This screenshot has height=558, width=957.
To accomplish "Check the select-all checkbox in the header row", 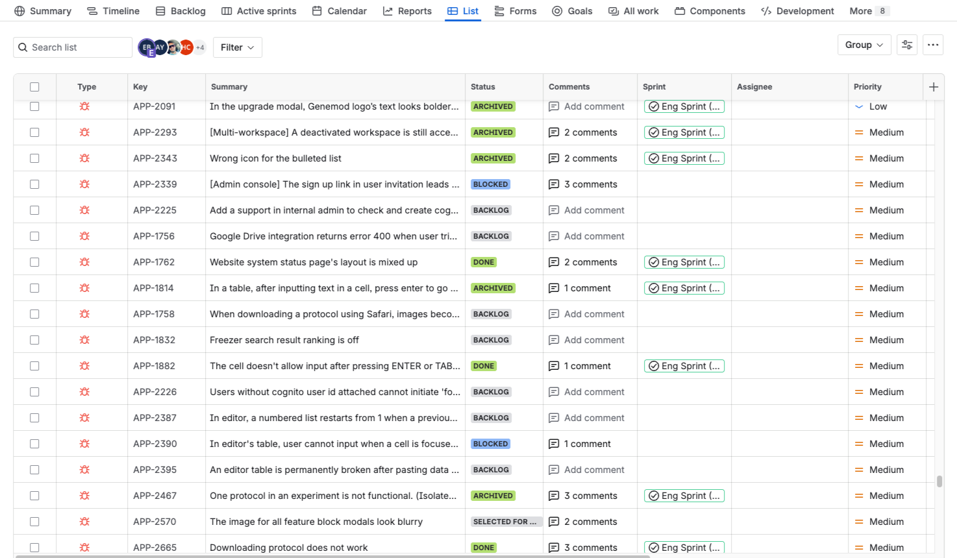I will pyautogui.click(x=34, y=86).
